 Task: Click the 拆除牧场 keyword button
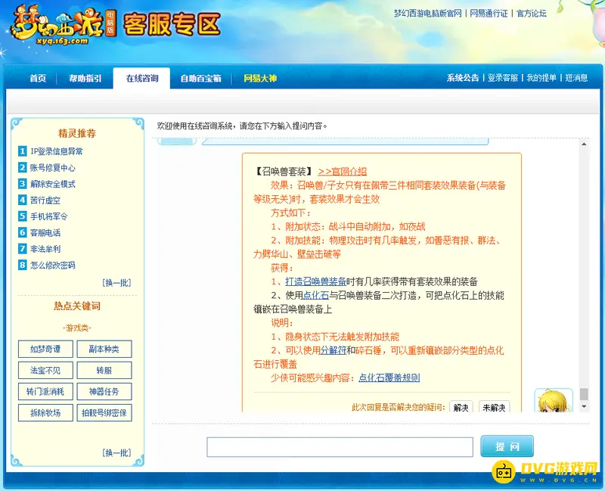click(x=45, y=412)
